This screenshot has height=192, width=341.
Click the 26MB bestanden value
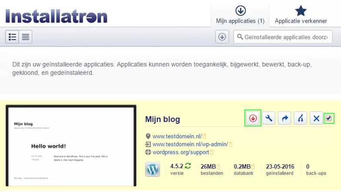[208, 167]
